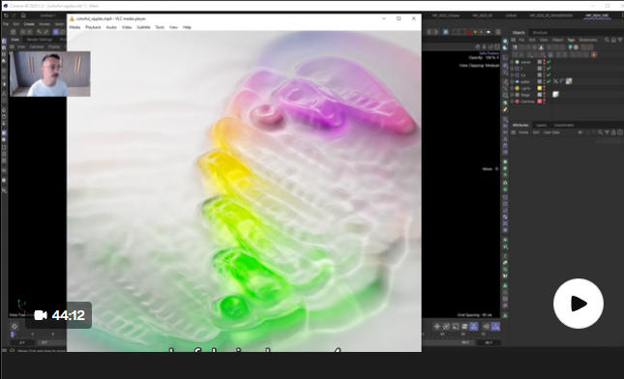Click the orange icon in Object Manager toolbar
624x379 pixels.
click(x=594, y=54)
